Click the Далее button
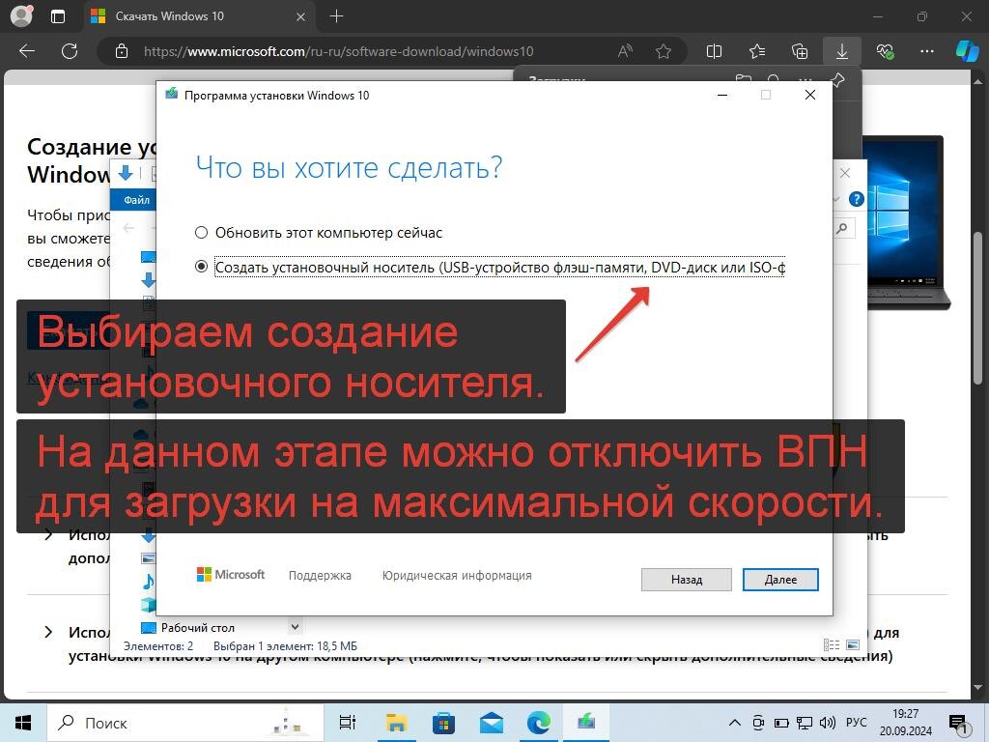 780,580
